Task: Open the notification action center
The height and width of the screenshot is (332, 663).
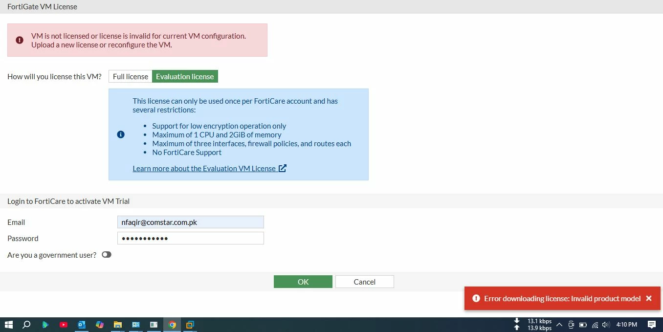Action: point(651,325)
